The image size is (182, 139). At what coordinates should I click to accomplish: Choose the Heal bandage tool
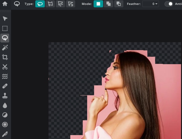(x=5, y=86)
